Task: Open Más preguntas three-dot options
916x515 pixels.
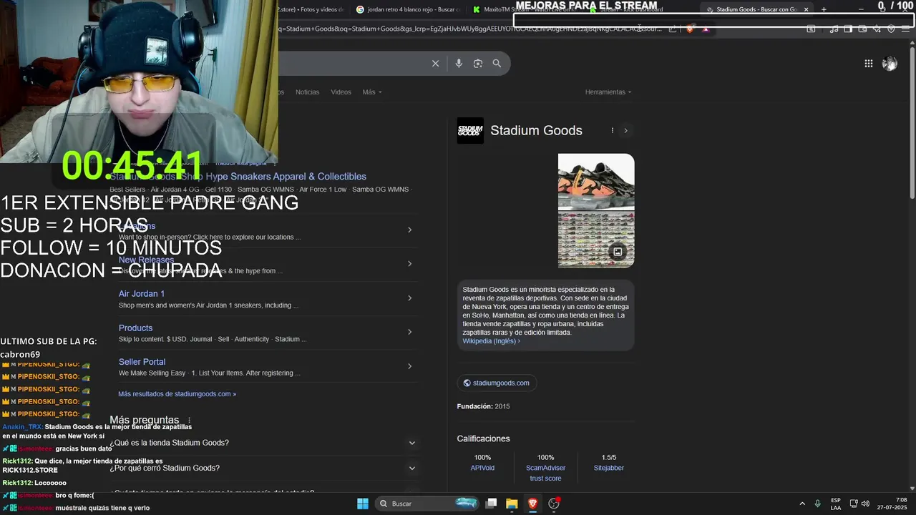Action: click(x=190, y=421)
